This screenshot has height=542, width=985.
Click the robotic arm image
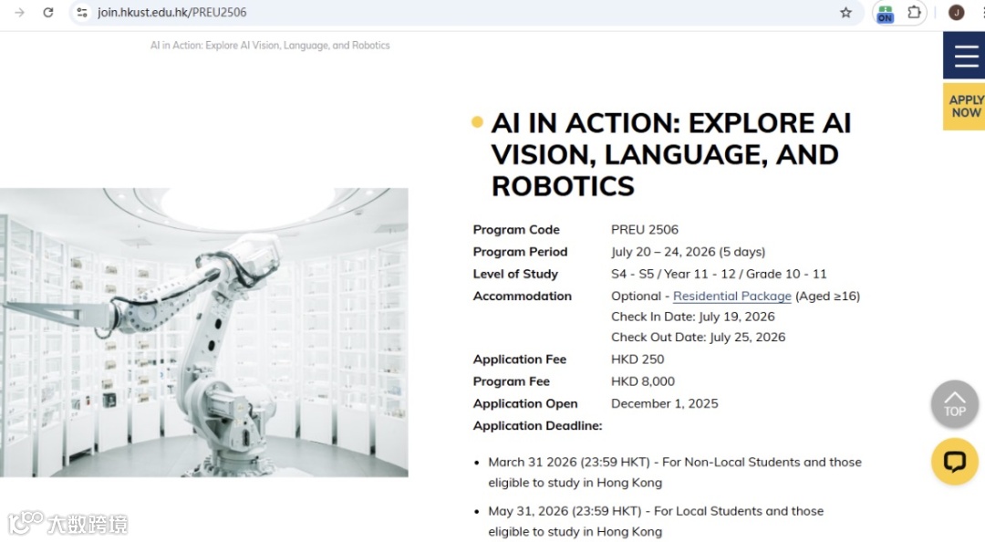click(x=204, y=332)
